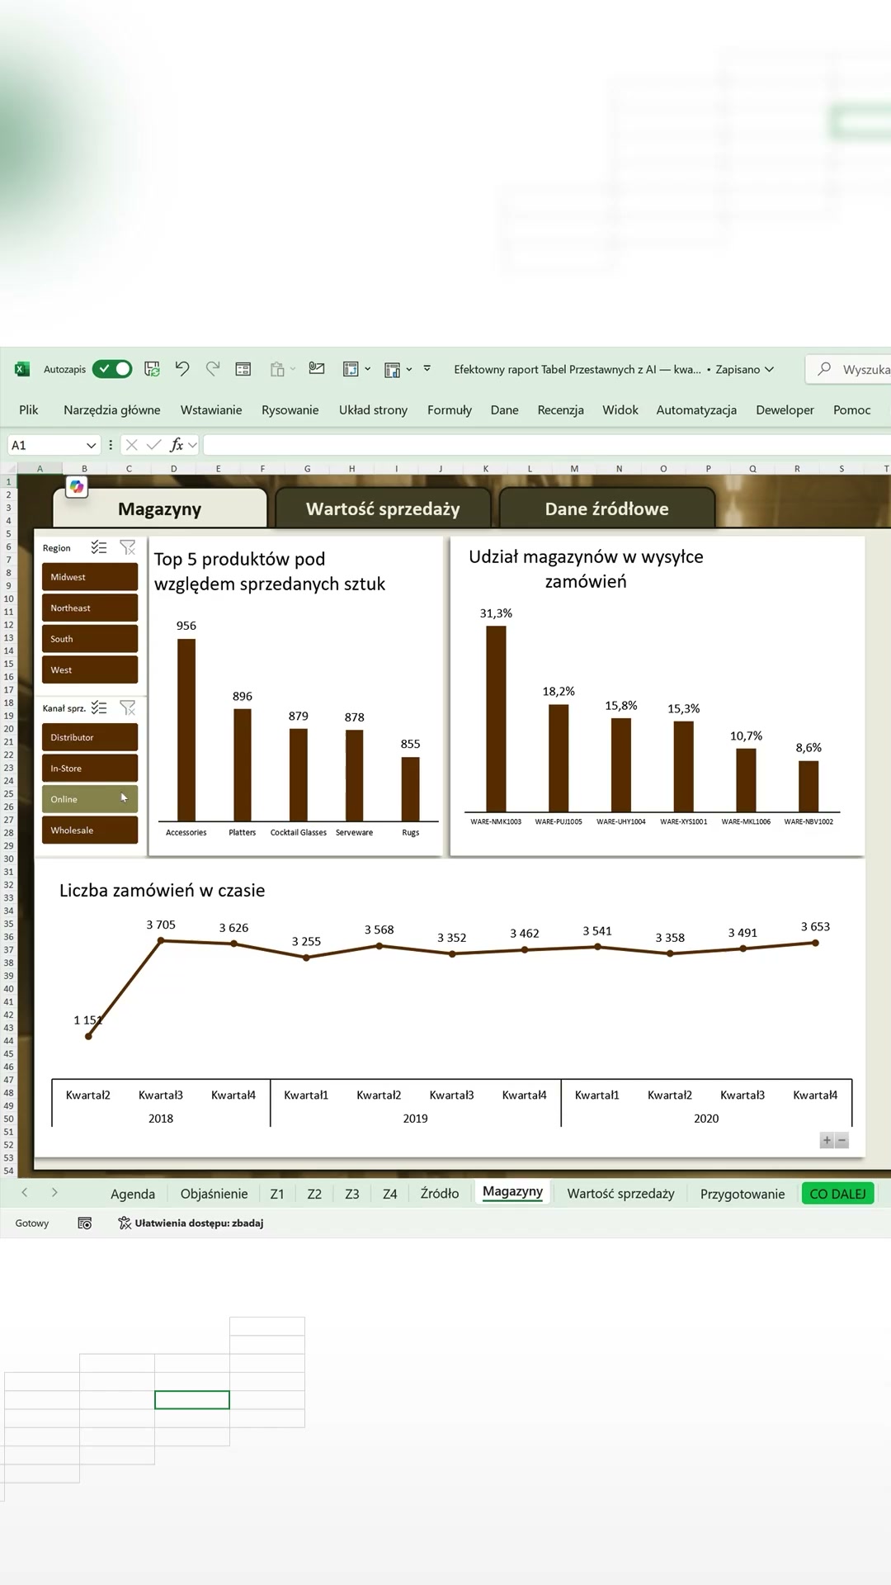891x1585 pixels.
Task: Click the Enter checkmark in formula bar
Action: (x=153, y=445)
